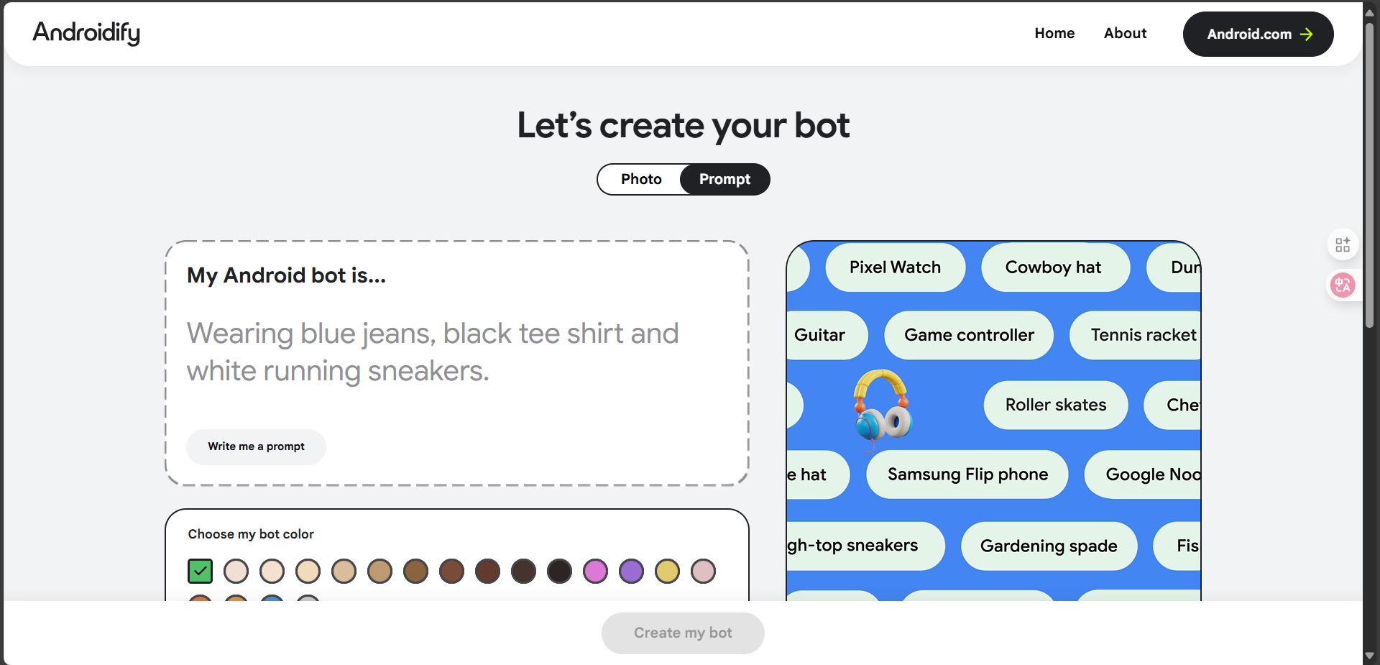
Task: Select the yellow bot color
Action: (x=667, y=571)
